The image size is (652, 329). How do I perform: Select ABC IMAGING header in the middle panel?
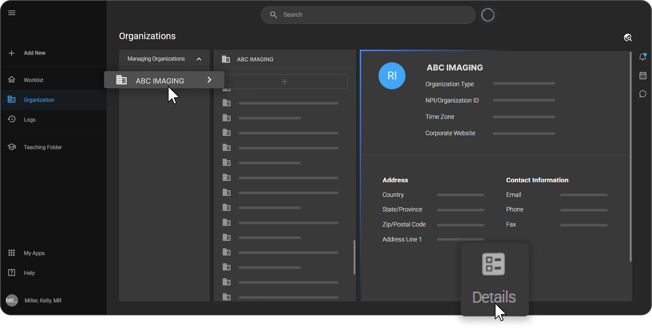255,59
